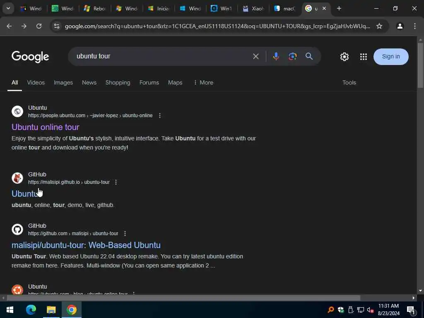The width and height of the screenshot is (424, 318).
Task: Click the horizontal scrollbar thumb
Action: pyautogui.click(x=183, y=298)
